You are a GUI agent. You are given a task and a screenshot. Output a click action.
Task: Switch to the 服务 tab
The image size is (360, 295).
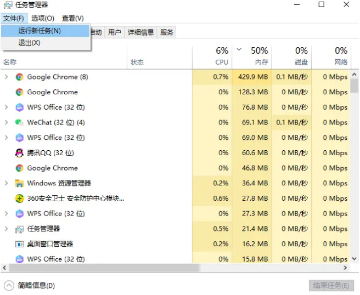[167, 32]
